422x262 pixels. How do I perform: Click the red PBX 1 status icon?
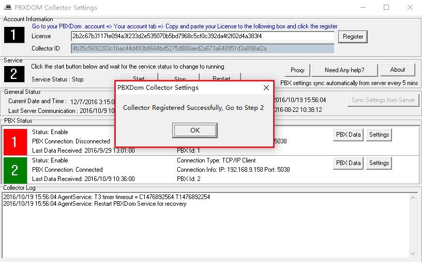coord(16,142)
